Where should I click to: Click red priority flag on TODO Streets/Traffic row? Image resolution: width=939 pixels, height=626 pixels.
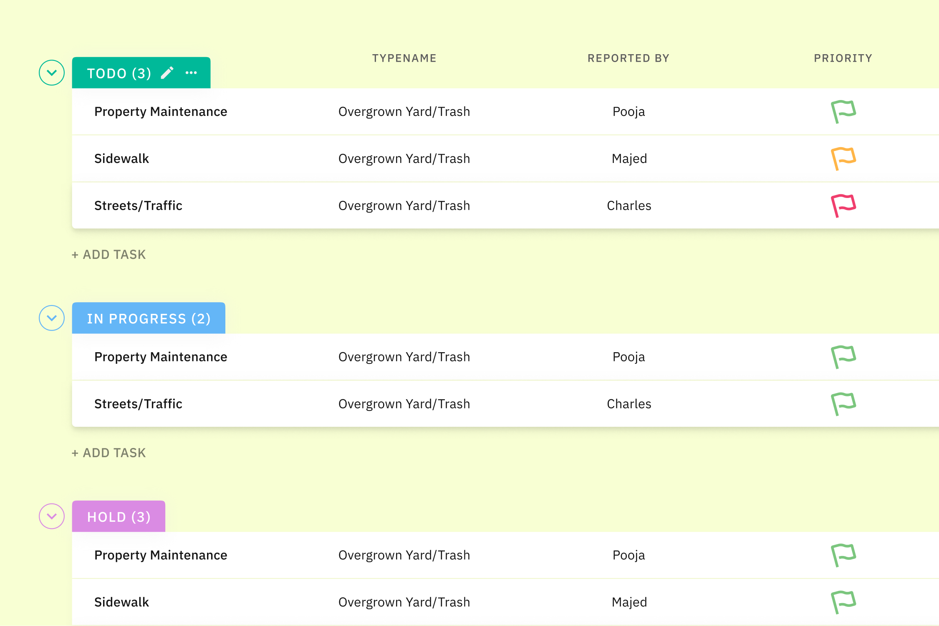[843, 205]
